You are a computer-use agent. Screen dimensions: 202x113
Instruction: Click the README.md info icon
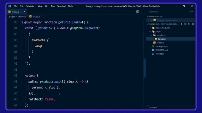coord(153,50)
